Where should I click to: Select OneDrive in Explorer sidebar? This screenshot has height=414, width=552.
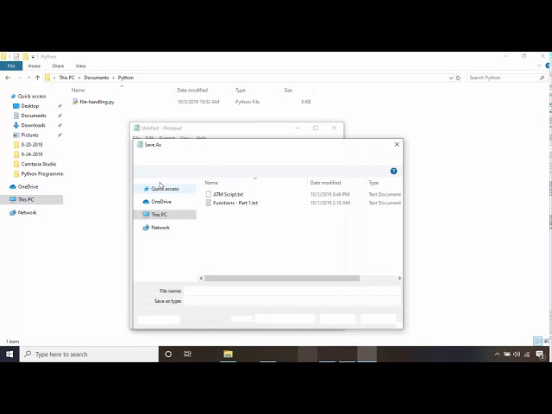[x=28, y=186]
